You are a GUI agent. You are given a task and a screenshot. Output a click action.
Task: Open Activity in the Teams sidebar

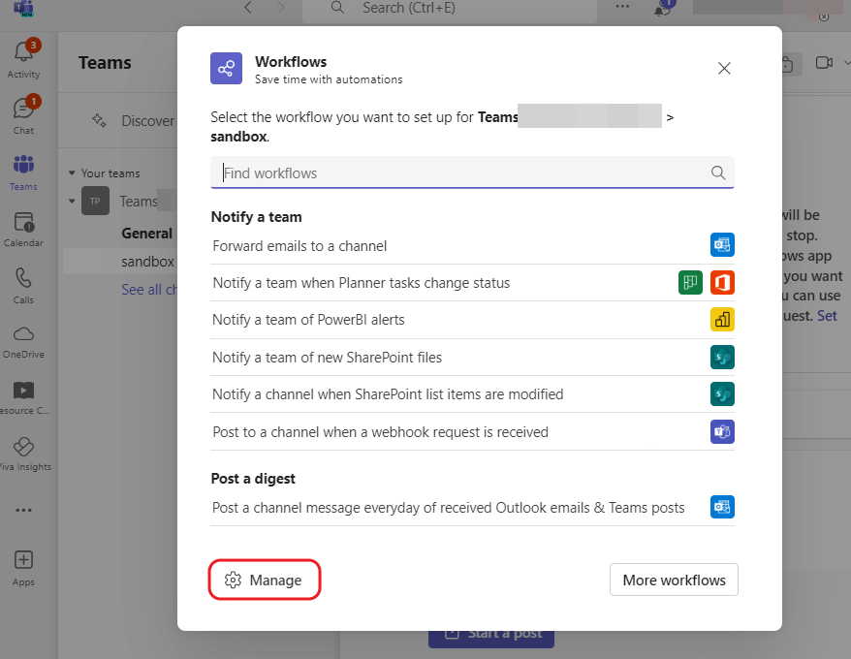click(x=23, y=60)
